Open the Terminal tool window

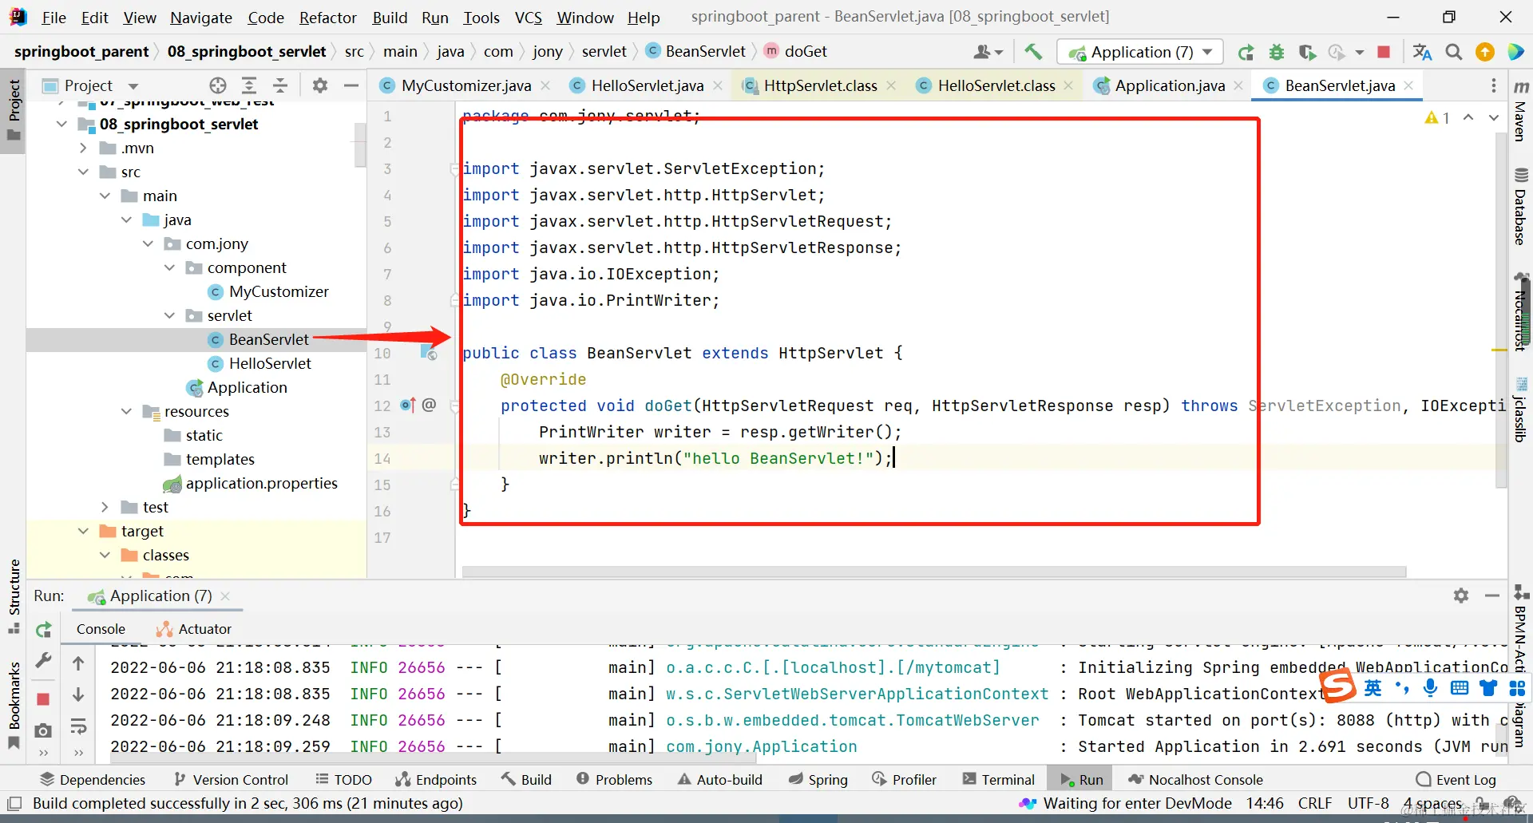coord(998,779)
